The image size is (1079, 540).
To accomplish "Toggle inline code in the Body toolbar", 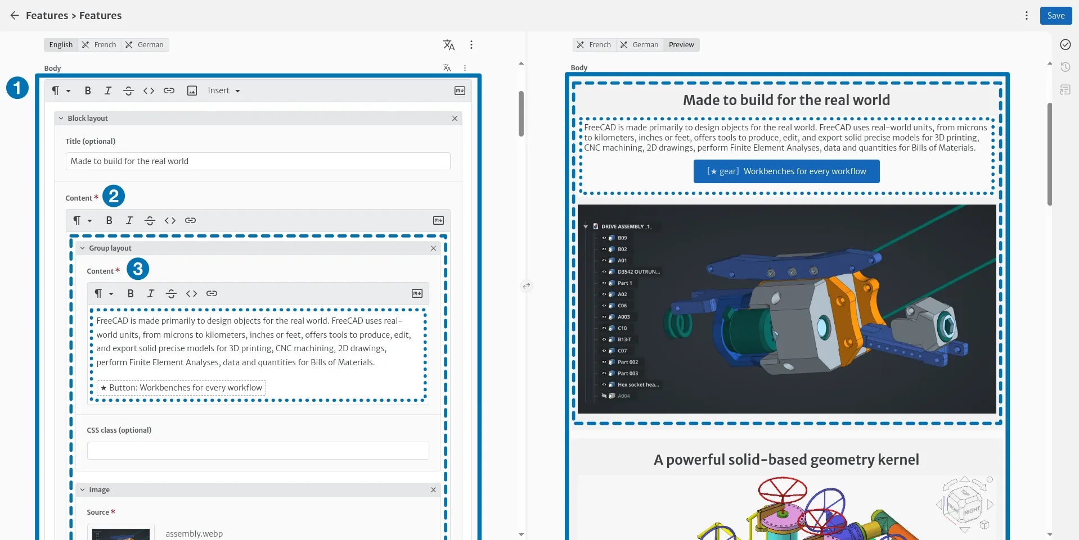I will [149, 90].
